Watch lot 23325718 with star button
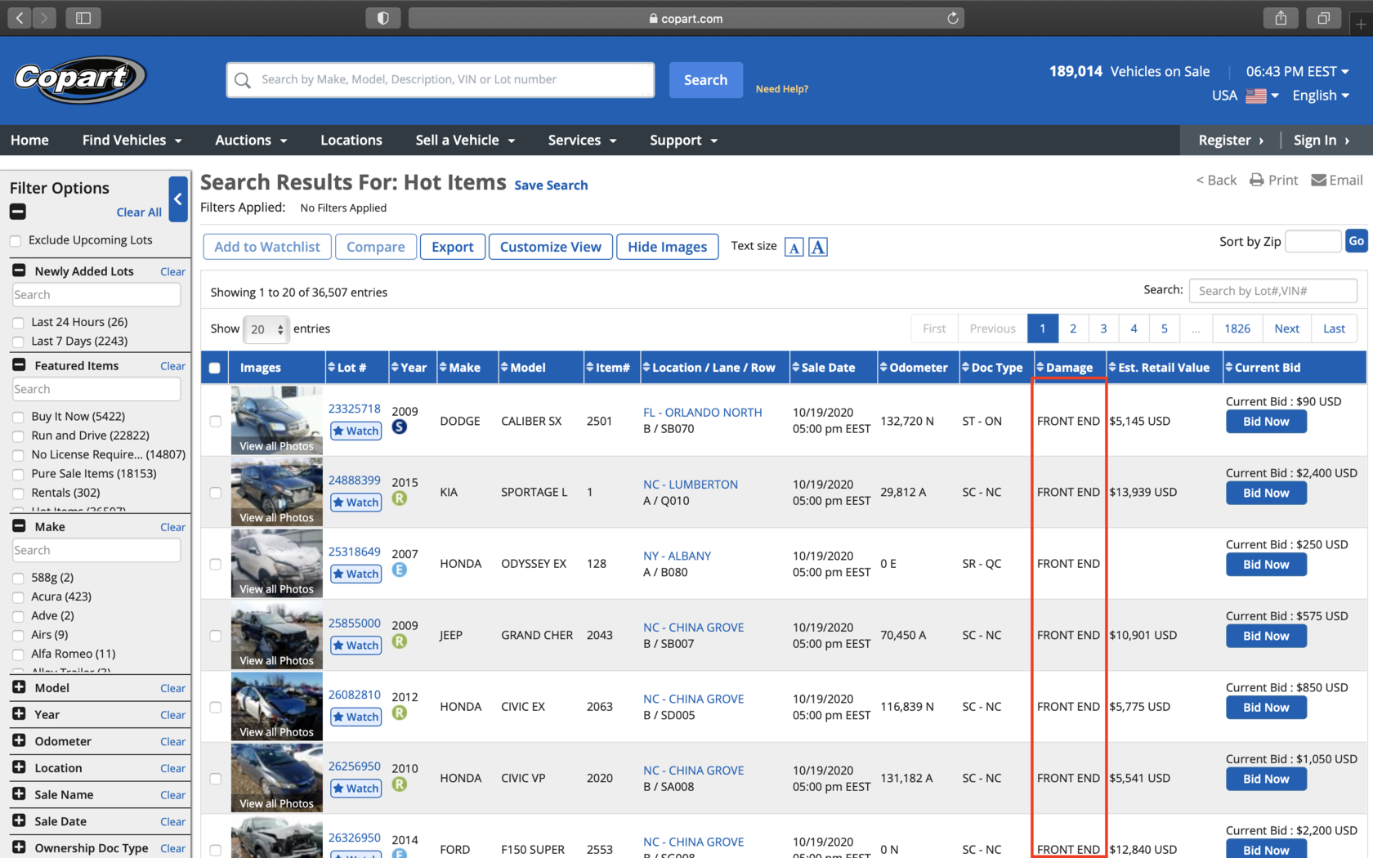 356,431
